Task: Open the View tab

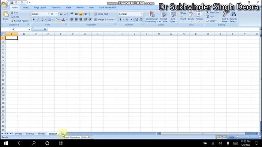Action: pos(91,7)
